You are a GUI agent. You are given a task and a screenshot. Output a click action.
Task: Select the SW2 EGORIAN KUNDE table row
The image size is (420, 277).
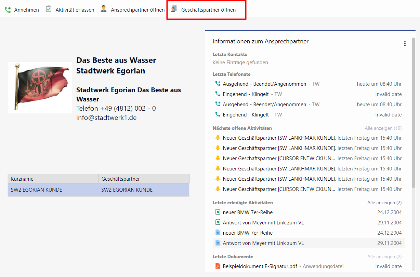(99, 190)
